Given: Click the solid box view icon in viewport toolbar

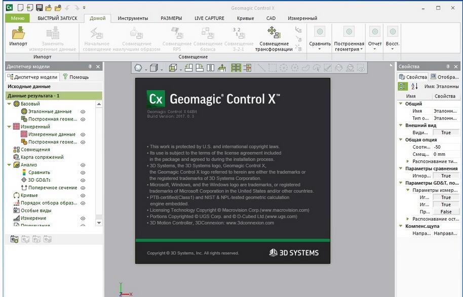Looking at the screenshot, I should point(154,68).
